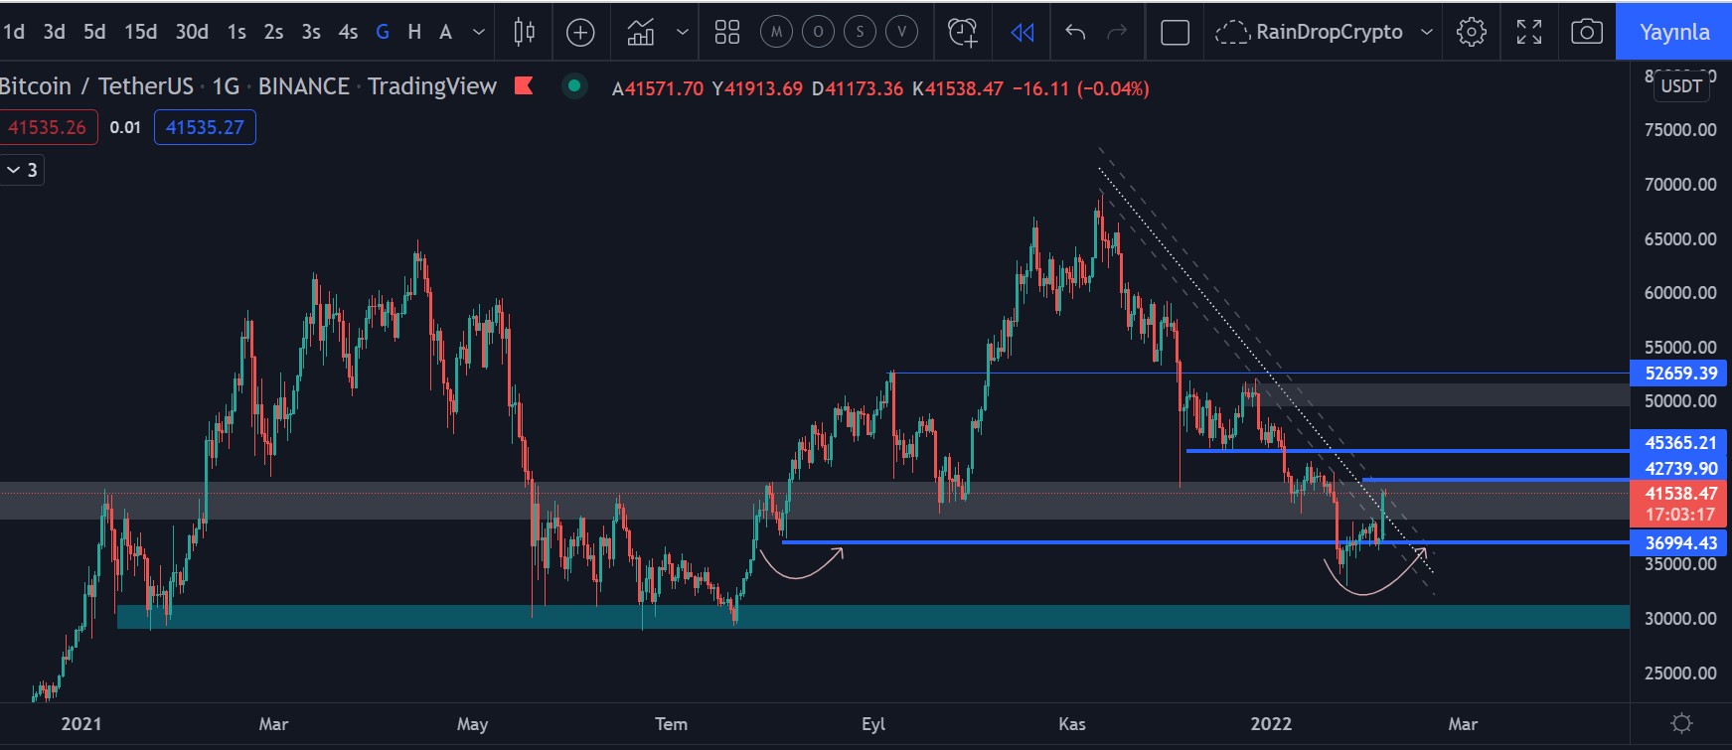Click the Bitcoin / TetherUS symbol title
The width and height of the screenshot is (1732, 750).
click(97, 86)
